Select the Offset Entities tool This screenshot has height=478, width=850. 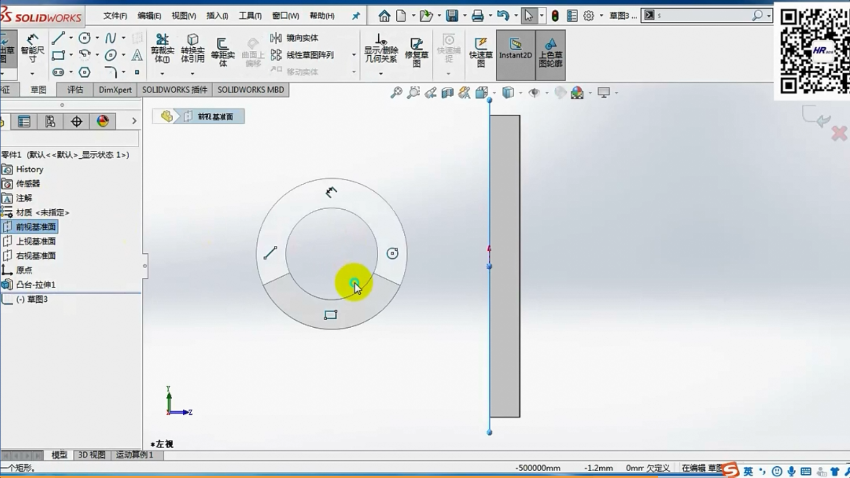coord(223,50)
